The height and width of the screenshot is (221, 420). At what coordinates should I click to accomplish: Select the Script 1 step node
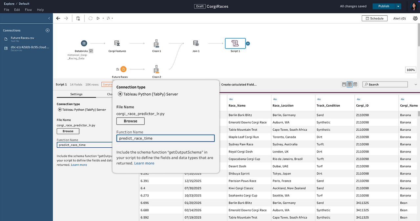235,43
